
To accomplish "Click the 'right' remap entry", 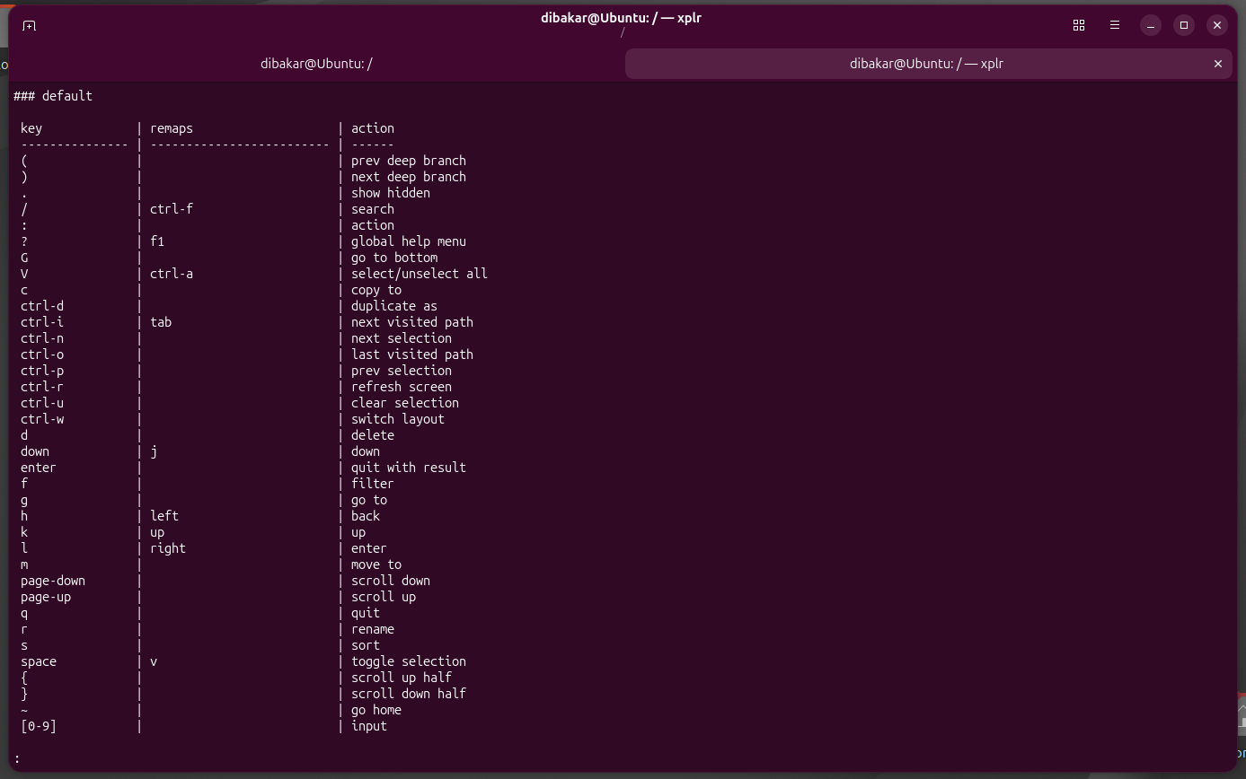I will coord(168,548).
